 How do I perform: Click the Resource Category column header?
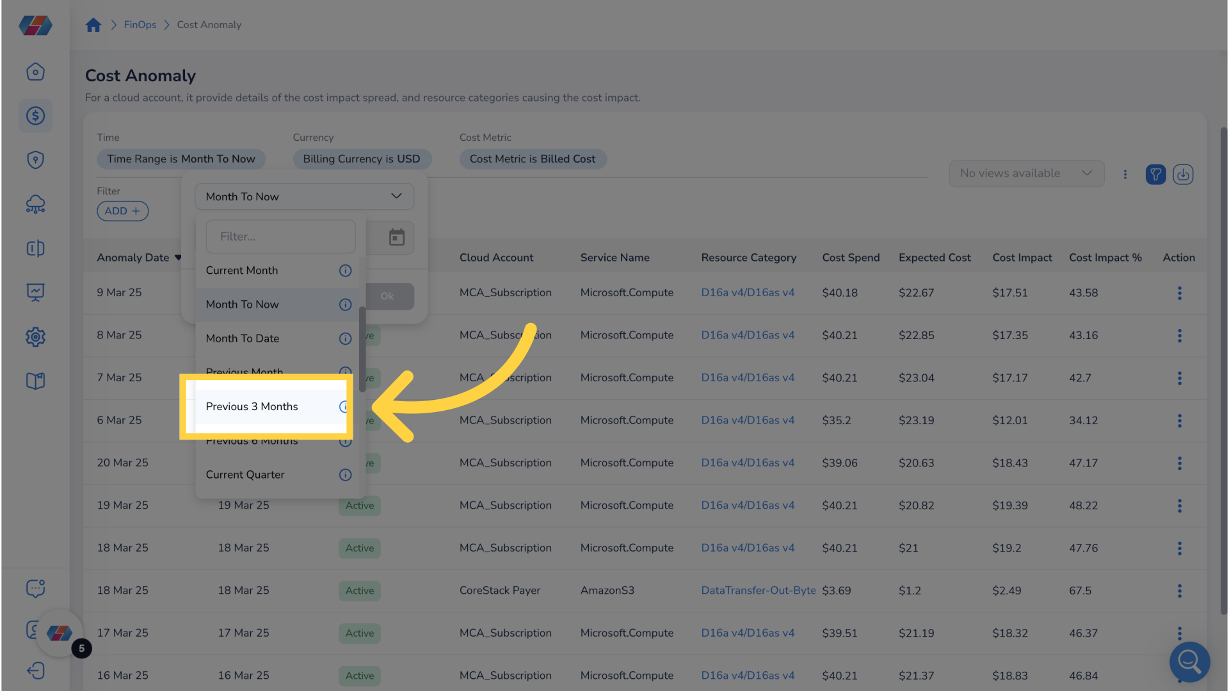click(x=748, y=258)
